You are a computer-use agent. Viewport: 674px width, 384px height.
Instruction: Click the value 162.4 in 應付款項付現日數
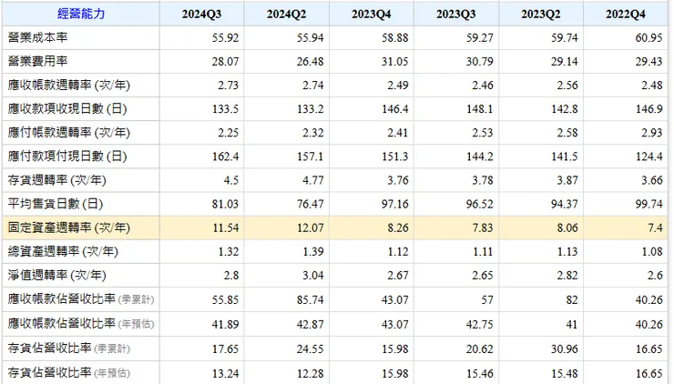[x=225, y=157]
